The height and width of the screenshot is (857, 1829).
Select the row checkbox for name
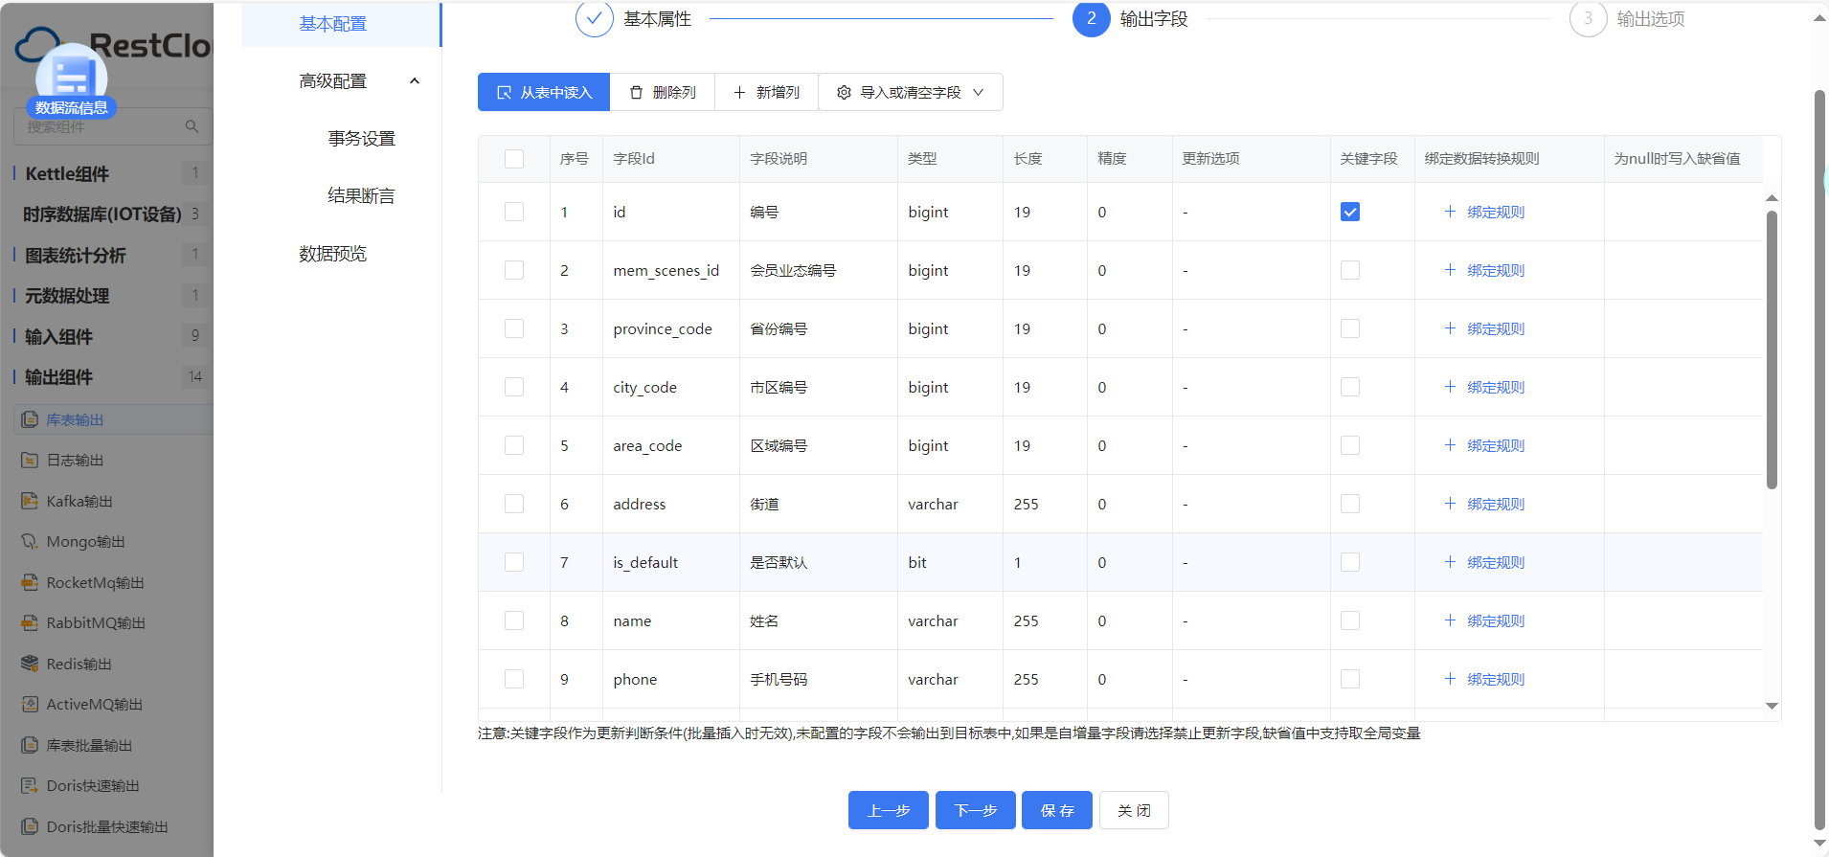click(514, 620)
